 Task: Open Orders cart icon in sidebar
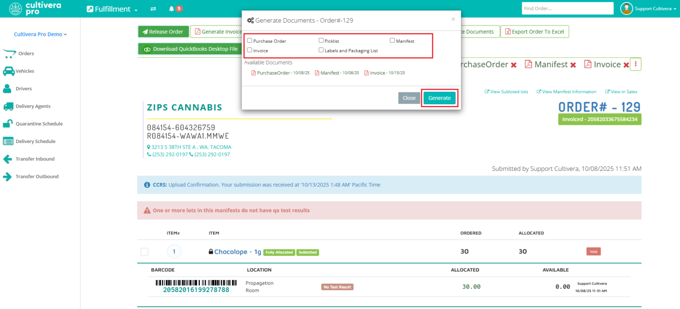click(x=9, y=54)
